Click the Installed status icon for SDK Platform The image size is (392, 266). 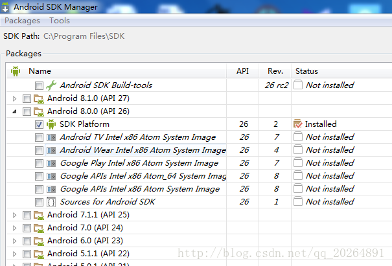click(298, 124)
